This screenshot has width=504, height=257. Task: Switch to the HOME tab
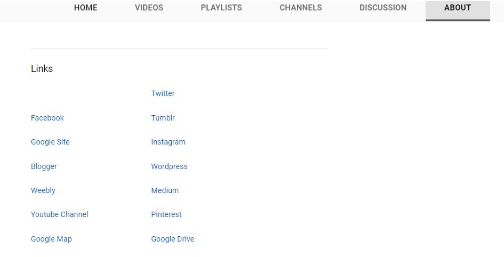(85, 7)
